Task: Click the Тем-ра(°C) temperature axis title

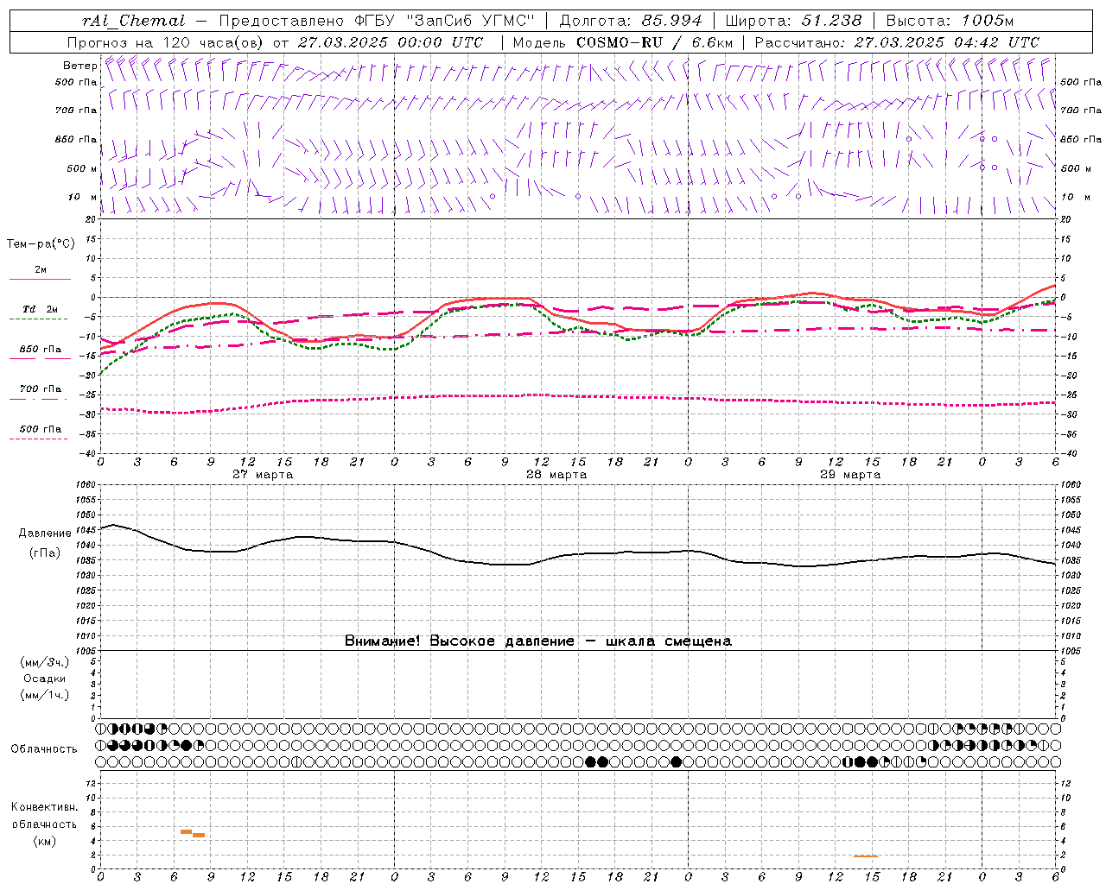Action: (x=41, y=243)
